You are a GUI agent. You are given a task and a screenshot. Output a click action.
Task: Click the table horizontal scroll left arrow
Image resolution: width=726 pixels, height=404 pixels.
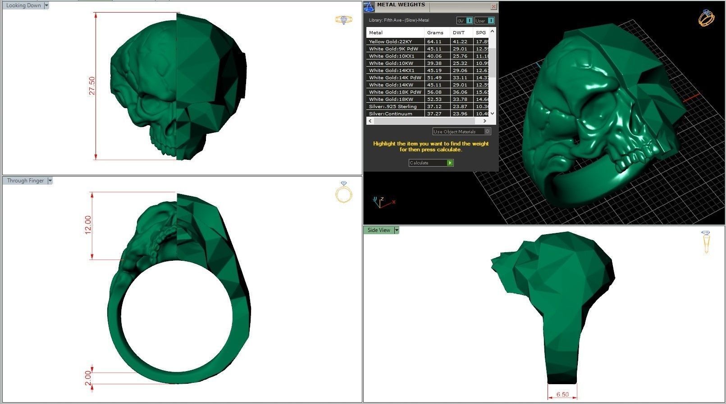(x=370, y=121)
